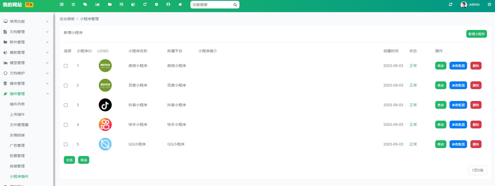Collapse the 插件管理 sidebar section
The height and width of the screenshot is (186, 495).
(26, 94)
